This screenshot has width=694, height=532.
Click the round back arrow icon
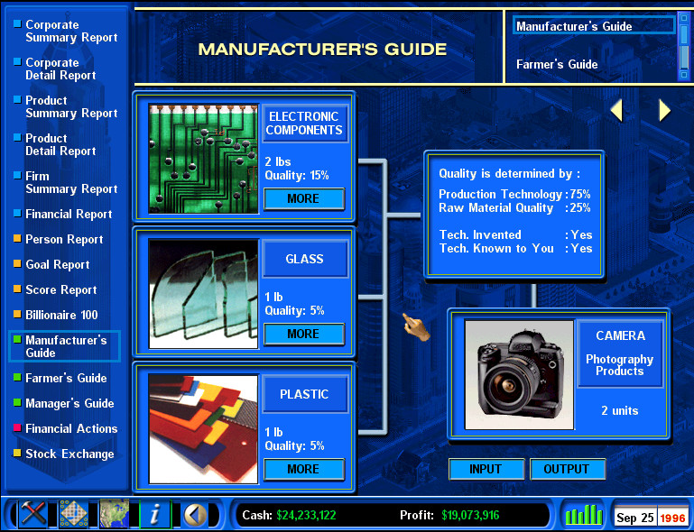click(x=195, y=514)
